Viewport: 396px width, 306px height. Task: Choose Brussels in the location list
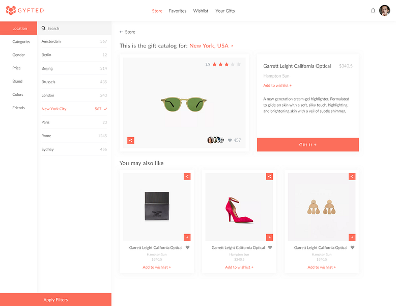pyautogui.click(x=74, y=82)
